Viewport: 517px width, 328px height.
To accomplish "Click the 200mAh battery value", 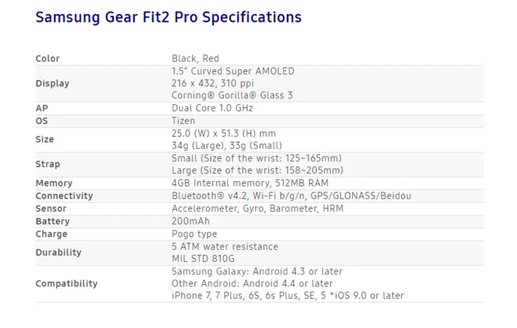I will pyautogui.click(x=191, y=221).
